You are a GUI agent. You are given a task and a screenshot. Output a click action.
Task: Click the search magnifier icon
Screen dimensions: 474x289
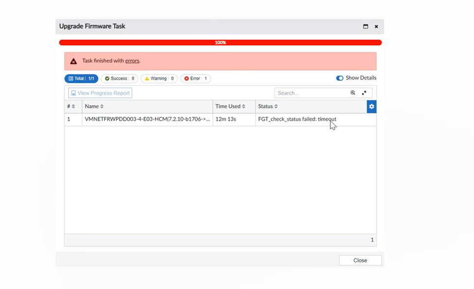click(x=353, y=93)
